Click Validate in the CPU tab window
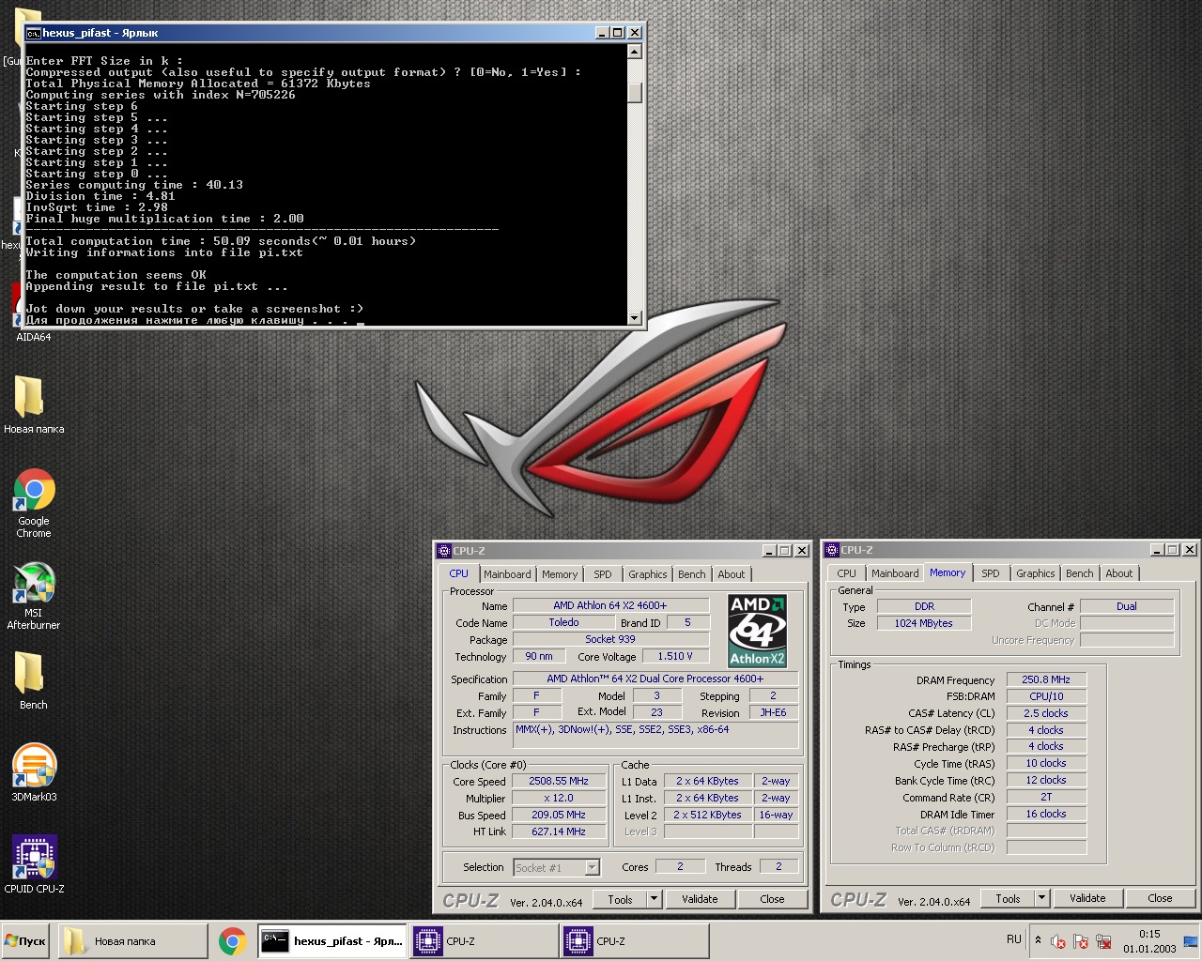The width and height of the screenshot is (1202, 961). 700,899
